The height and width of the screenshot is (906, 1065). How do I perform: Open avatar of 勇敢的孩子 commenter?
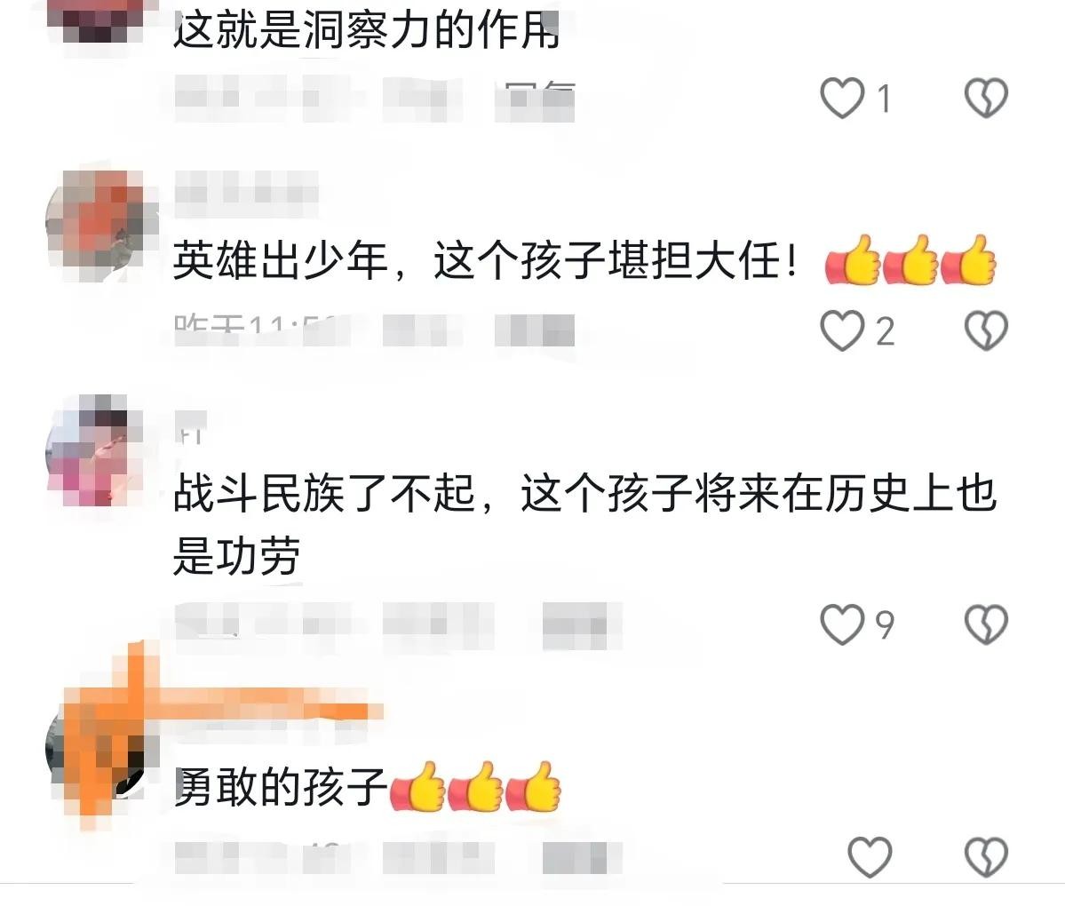point(100,754)
